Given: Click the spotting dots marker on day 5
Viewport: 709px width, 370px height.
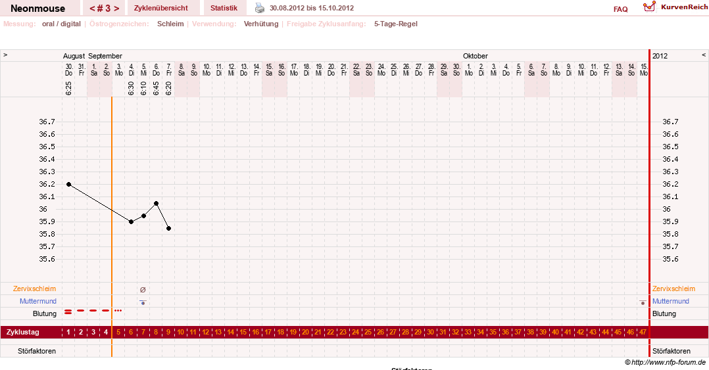Looking at the screenshot, I should [118, 311].
